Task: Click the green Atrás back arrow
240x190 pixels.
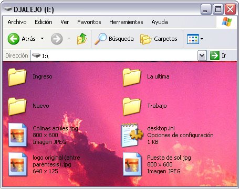Action: tap(14, 39)
